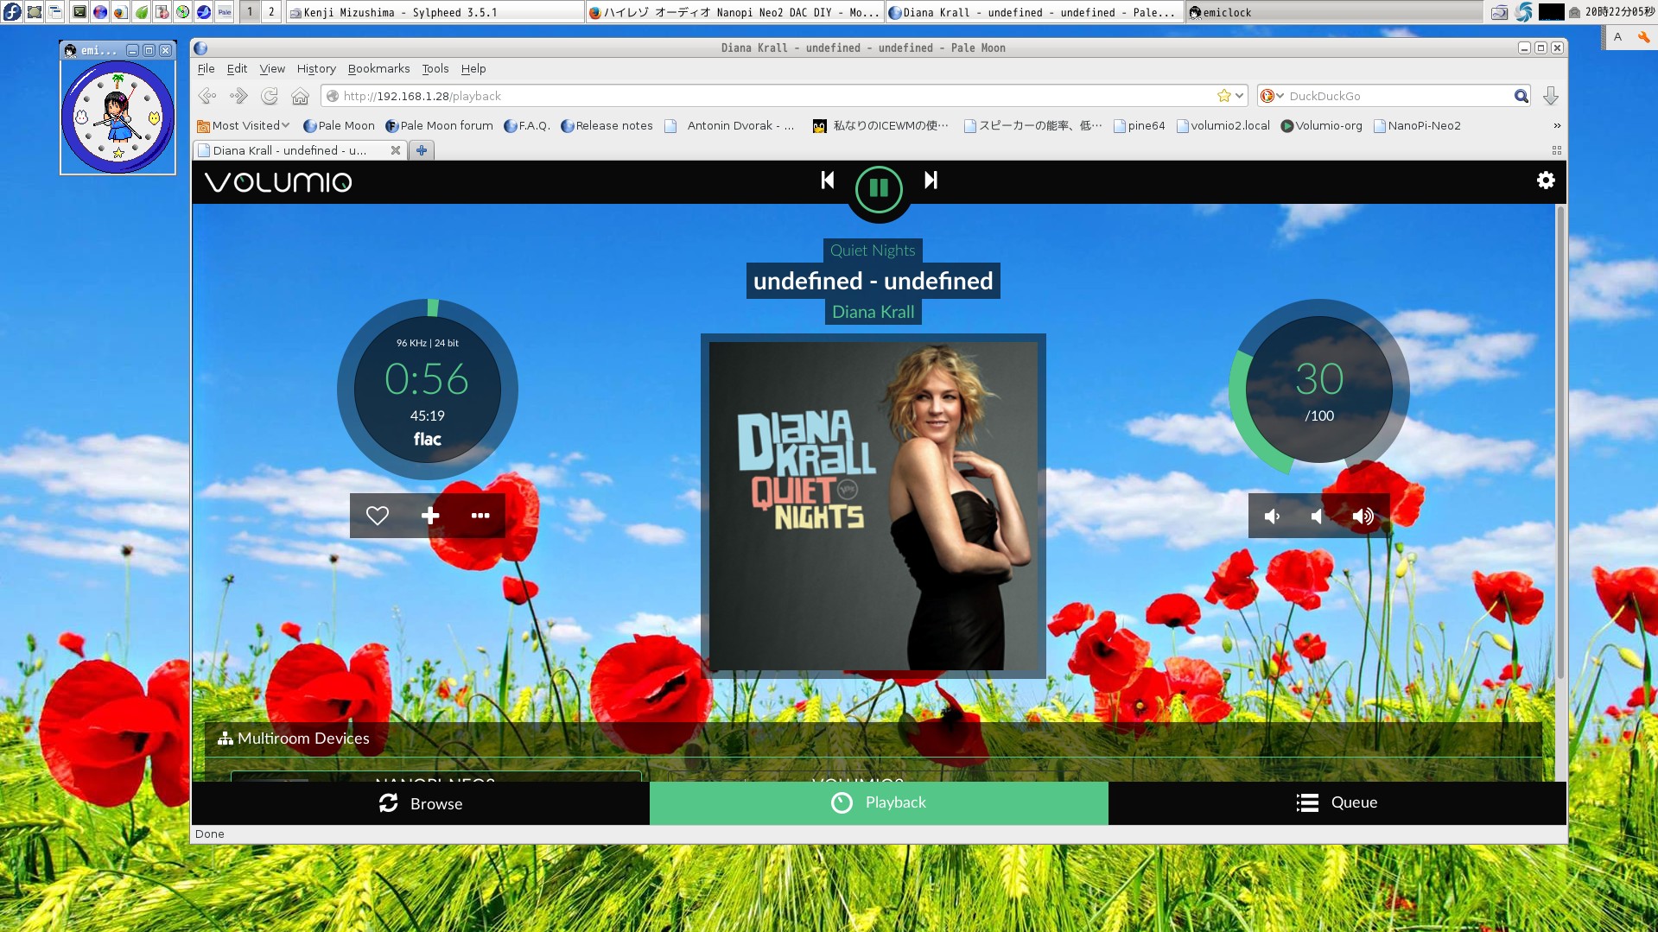Open the Multiroom Devices panel icon

coord(225,739)
